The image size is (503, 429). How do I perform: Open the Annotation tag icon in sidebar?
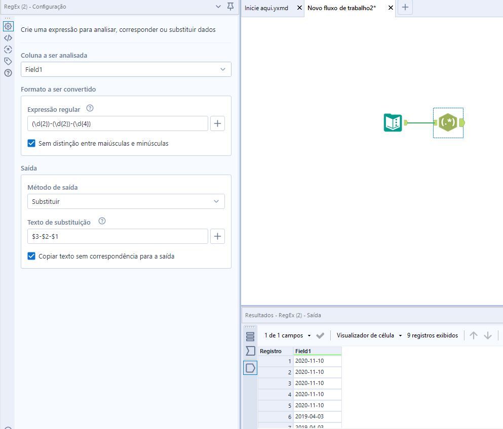pyautogui.click(x=8, y=61)
